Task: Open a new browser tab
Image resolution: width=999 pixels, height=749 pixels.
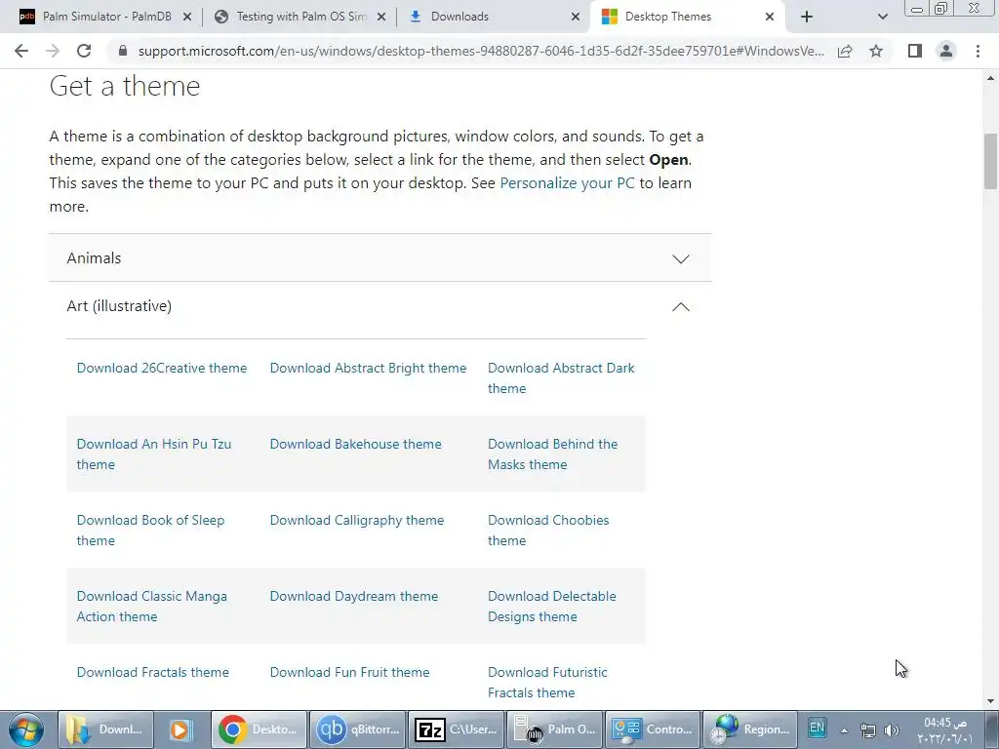Action: pyautogui.click(x=807, y=17)
